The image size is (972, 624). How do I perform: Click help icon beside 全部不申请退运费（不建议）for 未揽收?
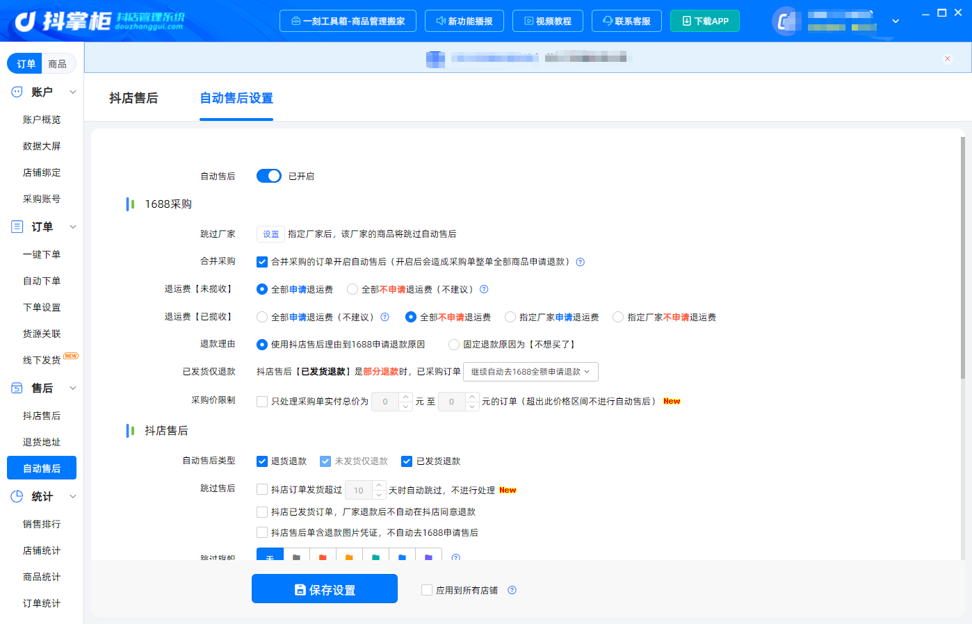tap(484, 289)
